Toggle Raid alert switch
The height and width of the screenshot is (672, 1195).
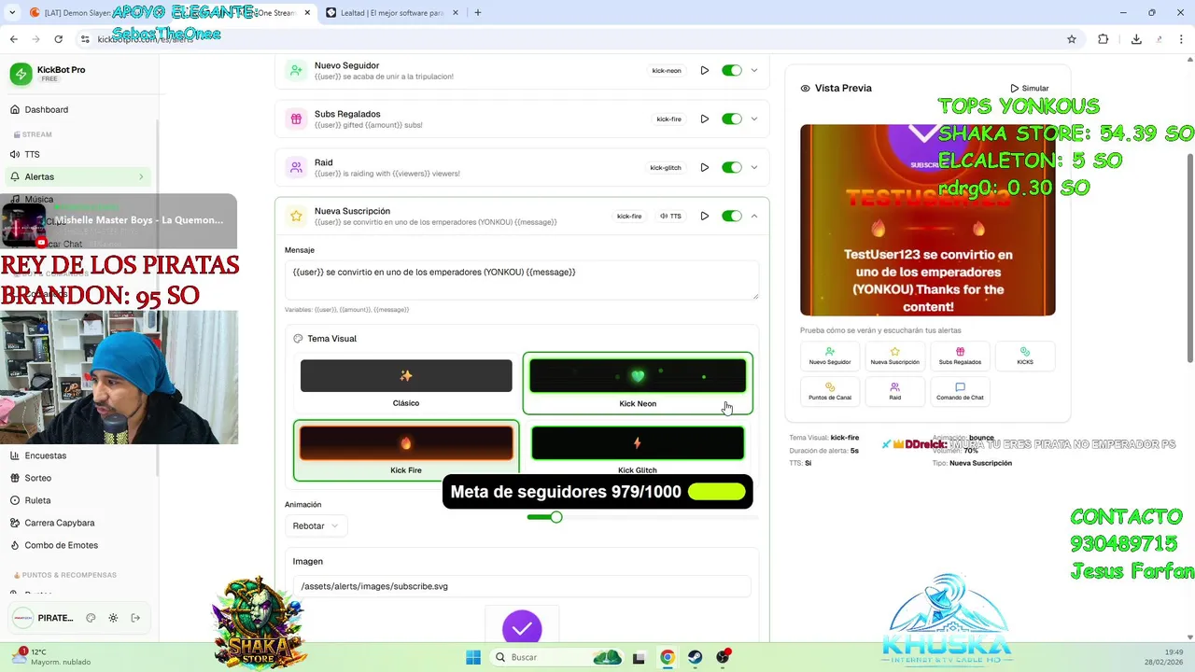(x=731, y=167)
